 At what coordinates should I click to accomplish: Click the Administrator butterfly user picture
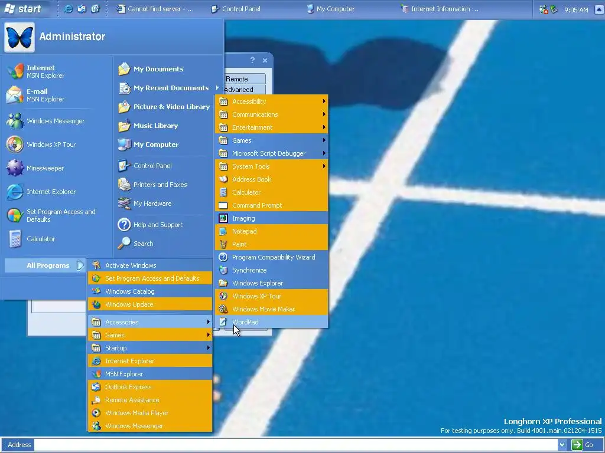19,37
